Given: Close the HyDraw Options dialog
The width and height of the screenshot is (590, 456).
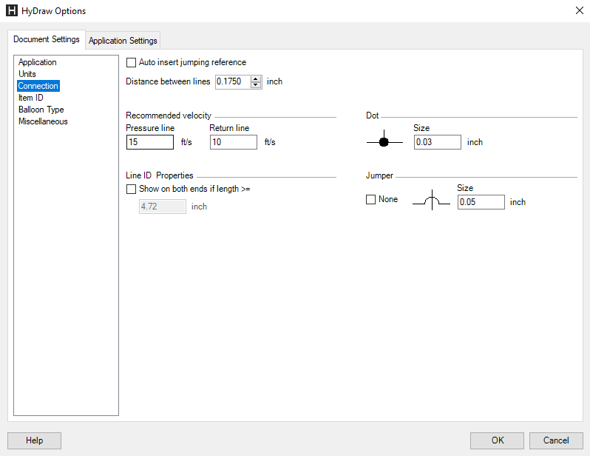Looking at the screenshot, I should click(x=580, y=10).
